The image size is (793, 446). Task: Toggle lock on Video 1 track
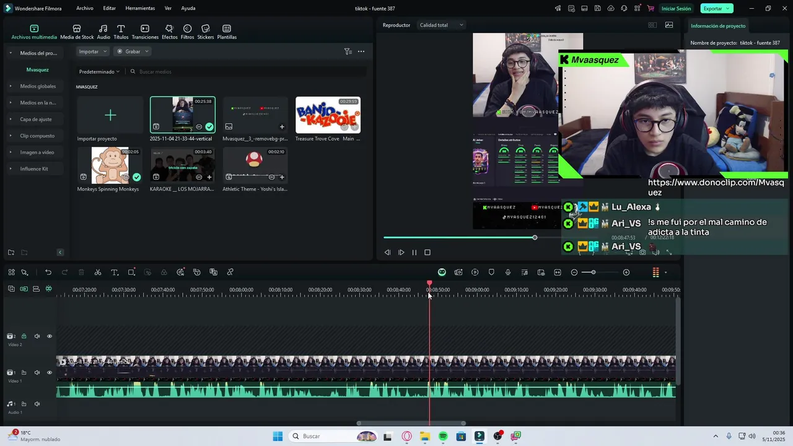[24, 373]
